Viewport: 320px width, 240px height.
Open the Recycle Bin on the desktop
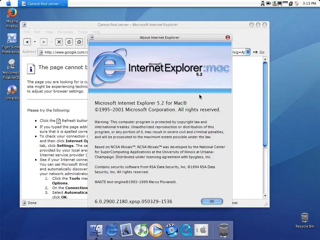pyautogui.click(x=304, y=220)
